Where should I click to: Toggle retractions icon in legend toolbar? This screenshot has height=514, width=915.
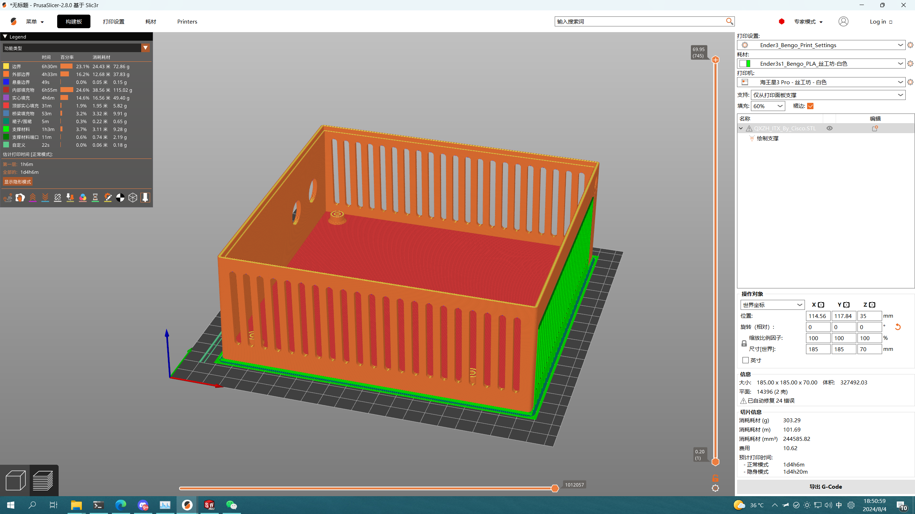click(x=33, y=197)
